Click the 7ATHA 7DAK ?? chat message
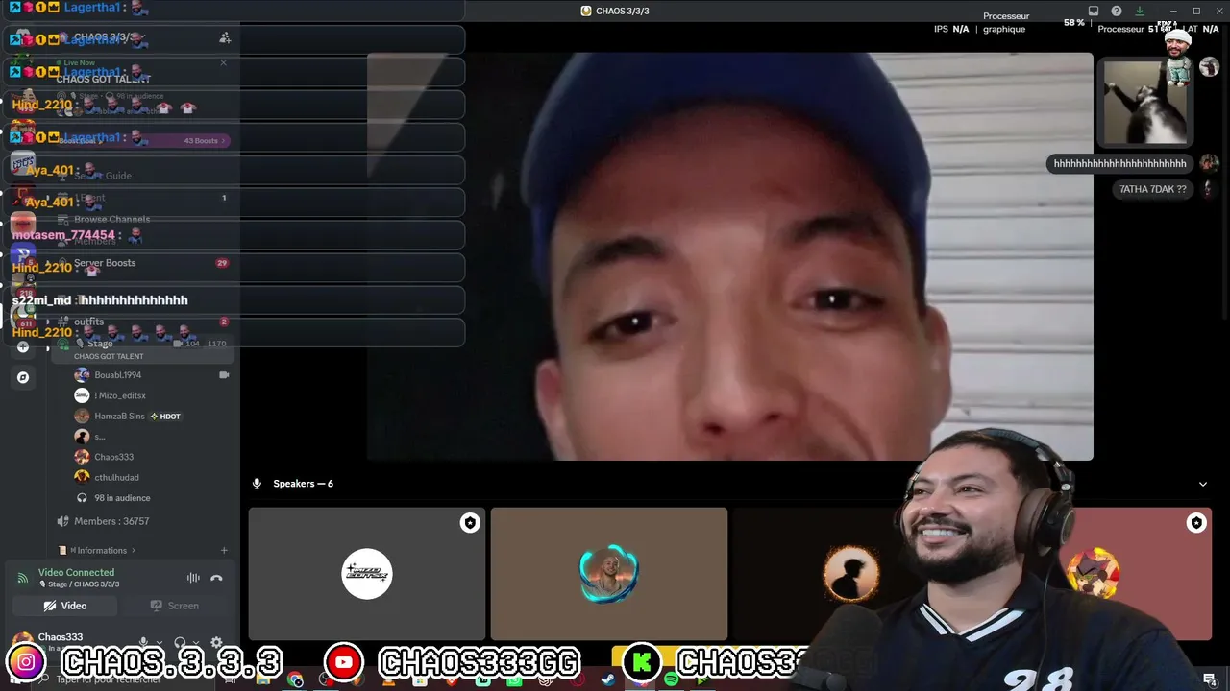The image size is (1230, 691). (1153, 189)
